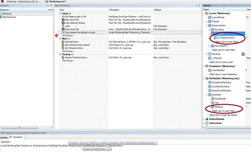Select the Monitoring container under MonitoringData
This screenshot has height=152, width=251.
coord(219,30)
